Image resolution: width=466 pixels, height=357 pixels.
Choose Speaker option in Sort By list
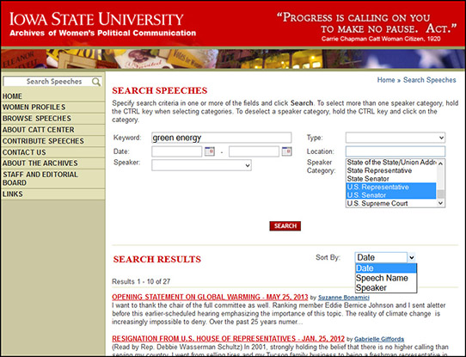(386, 287)
